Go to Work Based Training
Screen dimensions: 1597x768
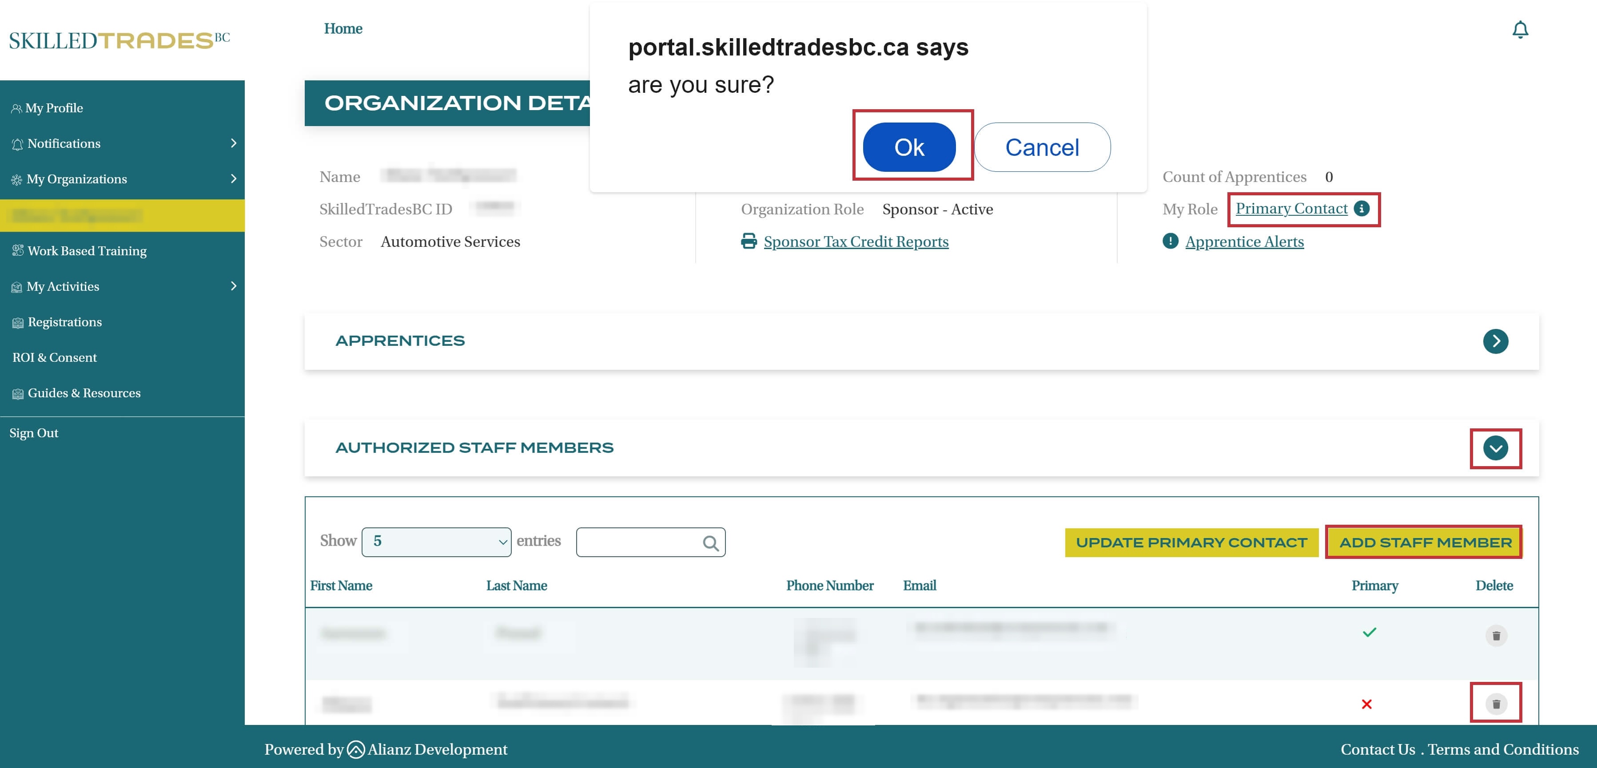(87, 251)
